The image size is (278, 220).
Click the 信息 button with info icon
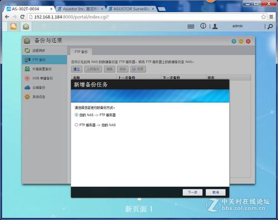138,69
